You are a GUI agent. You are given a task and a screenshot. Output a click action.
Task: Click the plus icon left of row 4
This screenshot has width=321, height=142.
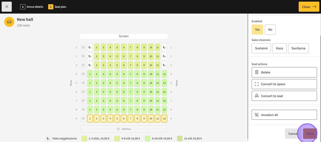[x=83, y=74]
